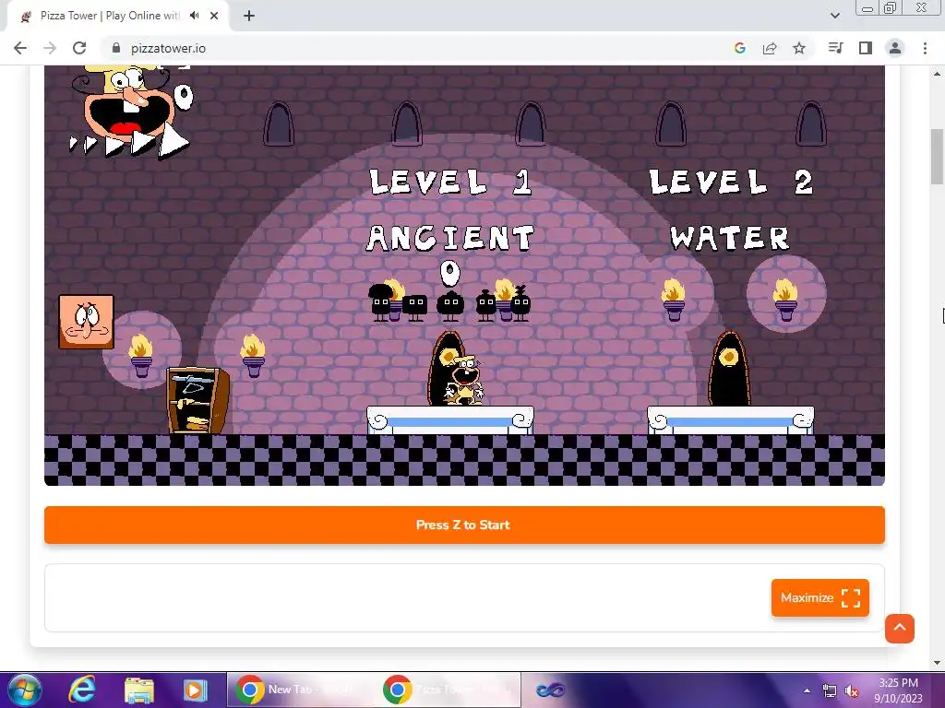Viewport: 945px width, 708px height.
Task: Click the Level 2 Water door
Action: pyautogui.click(x=729, y=369)
